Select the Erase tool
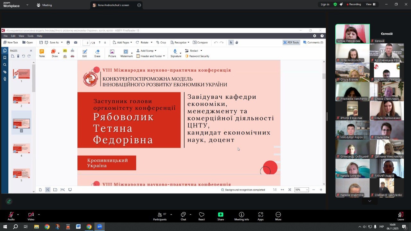This screenshot has width=411, height=231. [97, 53]
